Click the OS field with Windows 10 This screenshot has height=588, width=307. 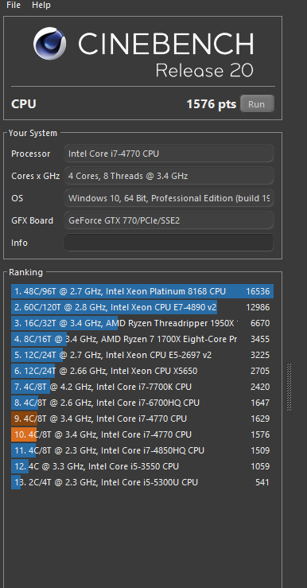[x=169, y=198]
